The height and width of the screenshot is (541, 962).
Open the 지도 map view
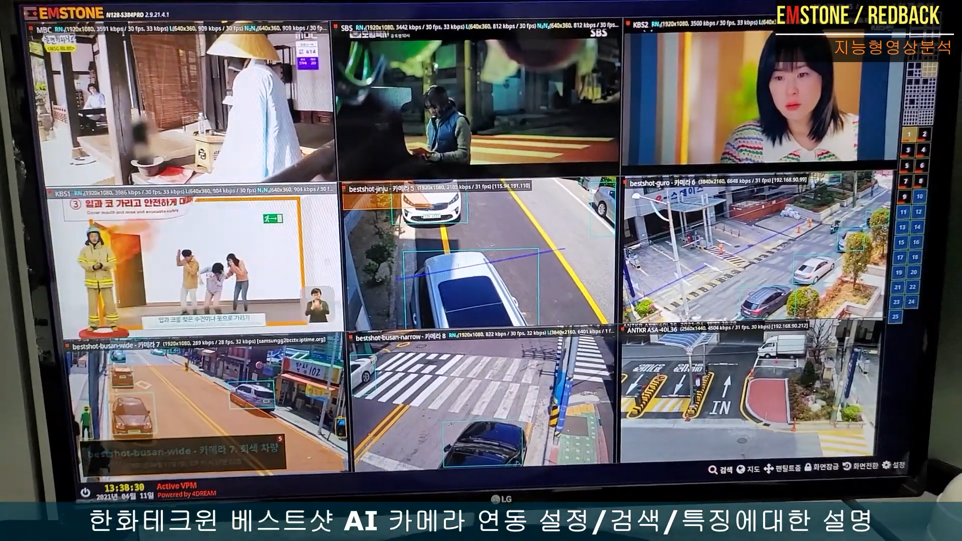click(x=748, y=469)
